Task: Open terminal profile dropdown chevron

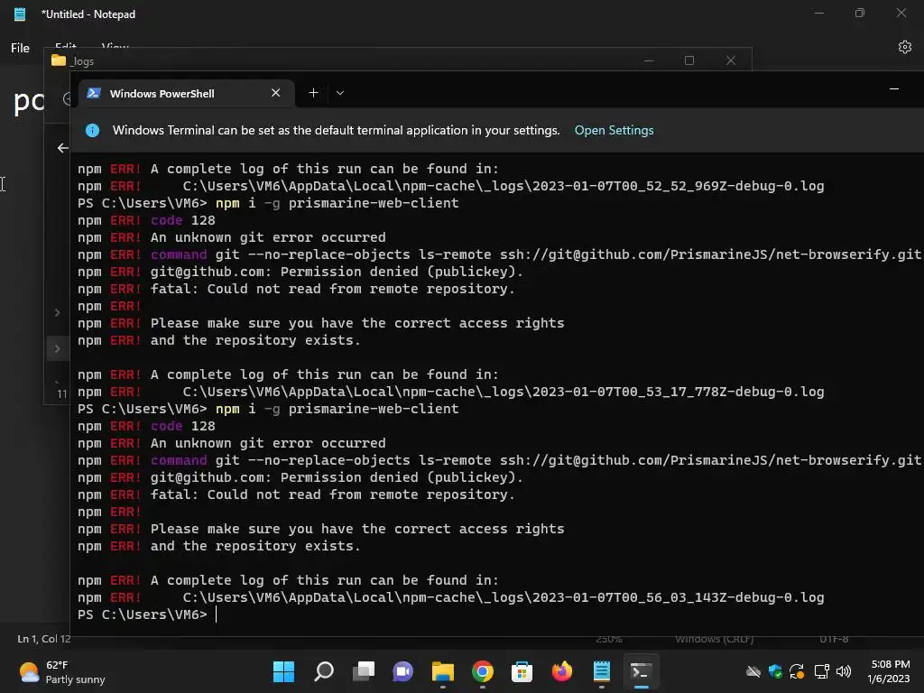Action: pyautogui.click(x=340, y=93)
